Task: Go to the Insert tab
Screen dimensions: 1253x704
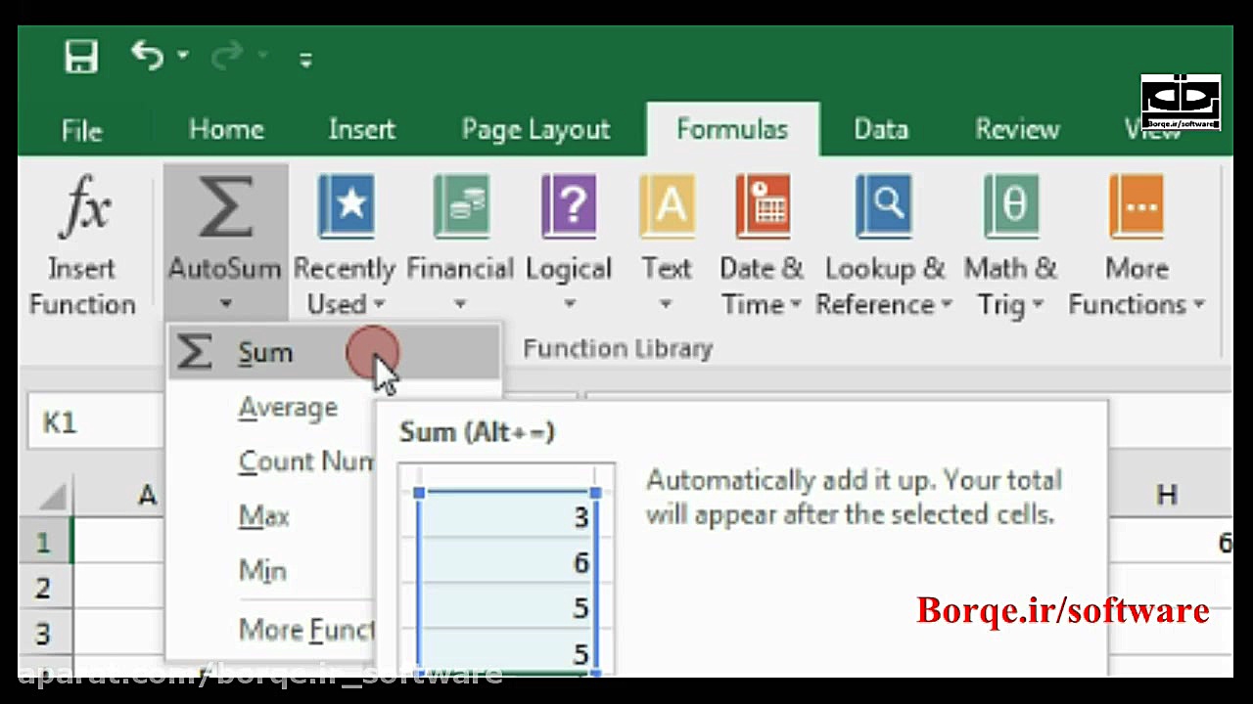Action: click(x=362, y=130)
